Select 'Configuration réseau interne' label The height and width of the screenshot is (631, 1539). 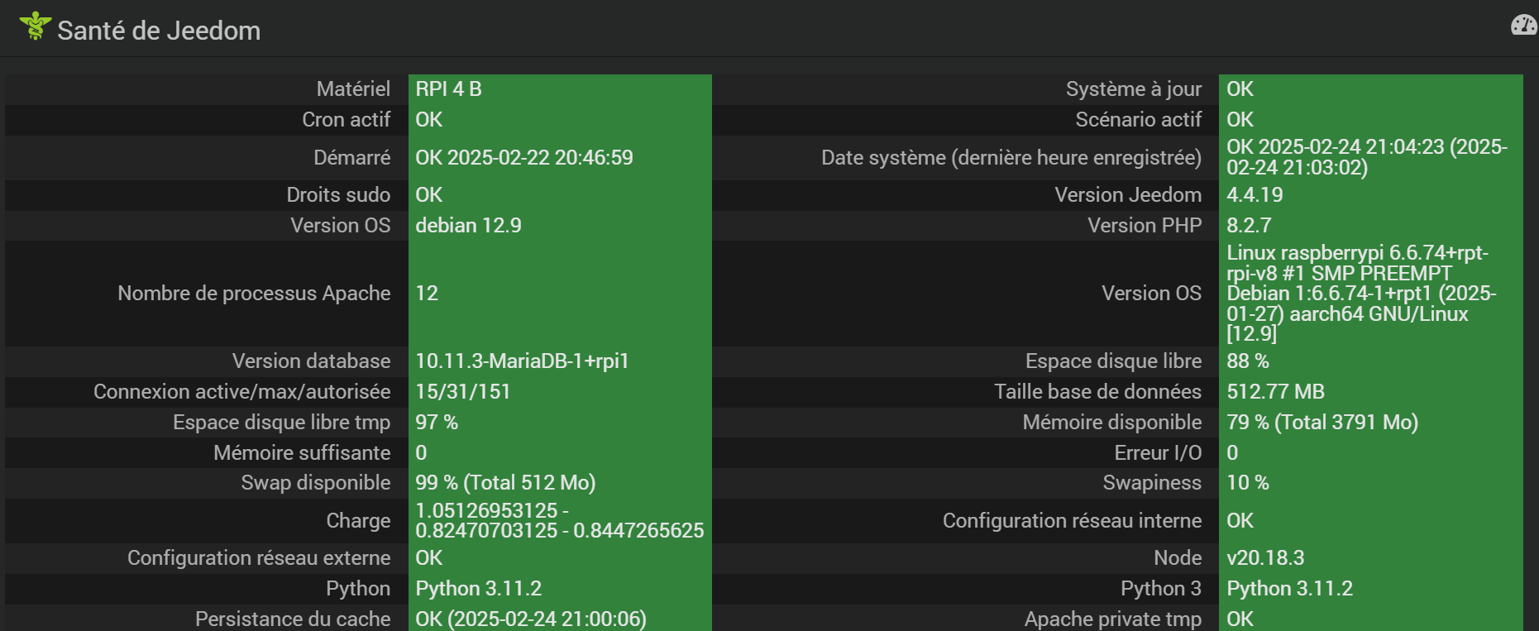[1072, 520]
